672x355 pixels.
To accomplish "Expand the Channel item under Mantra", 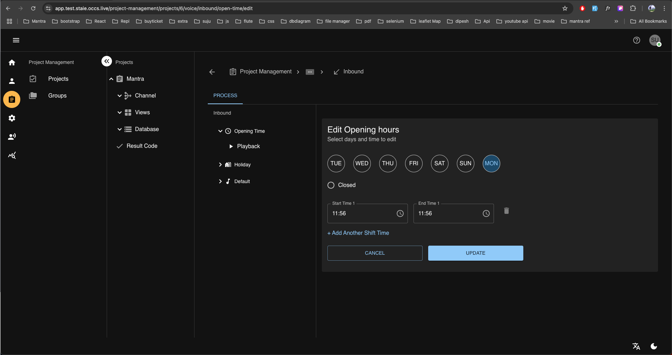I will click(120, 96).
